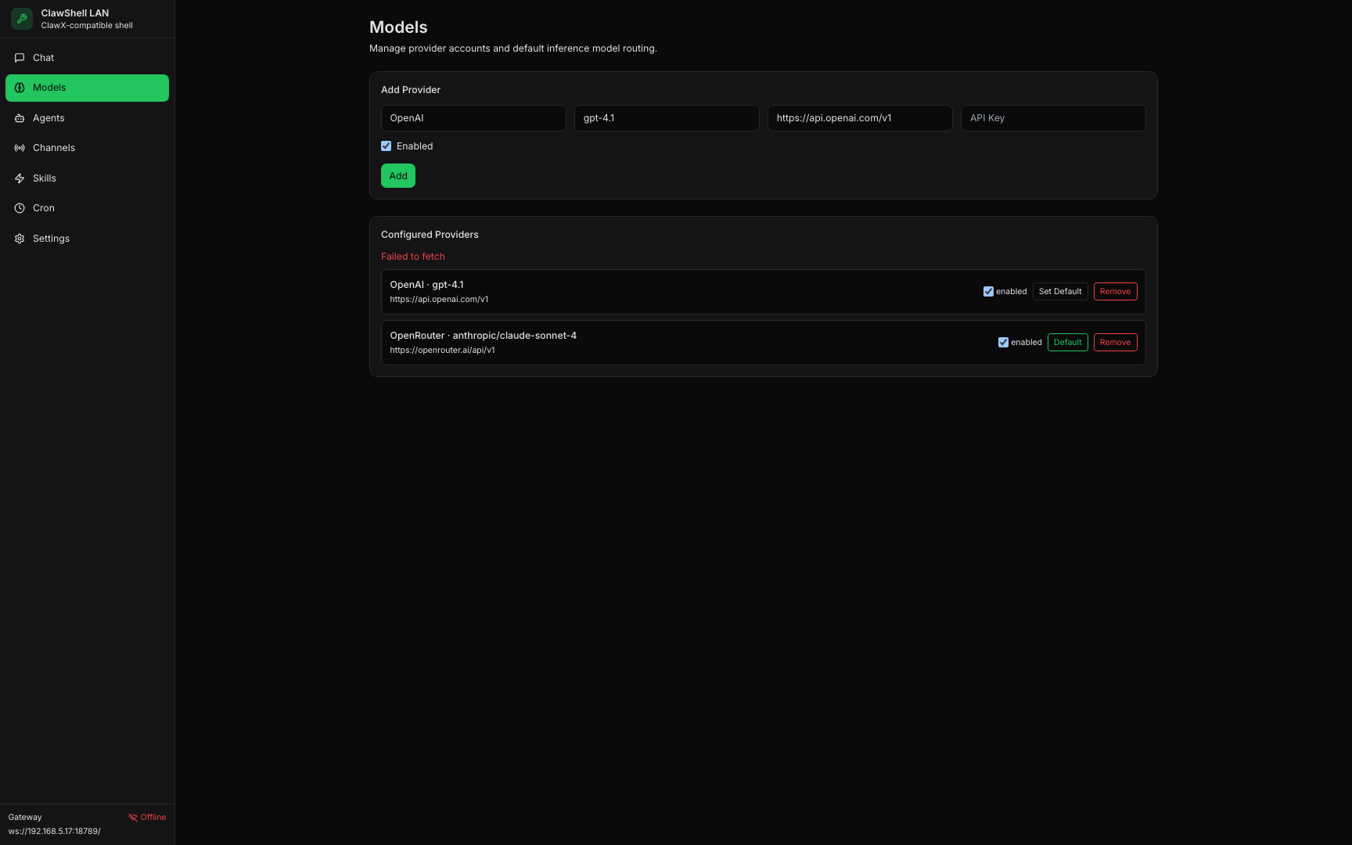Open Settings via the gear icon
1352x845 pixels.
(20, 238)
